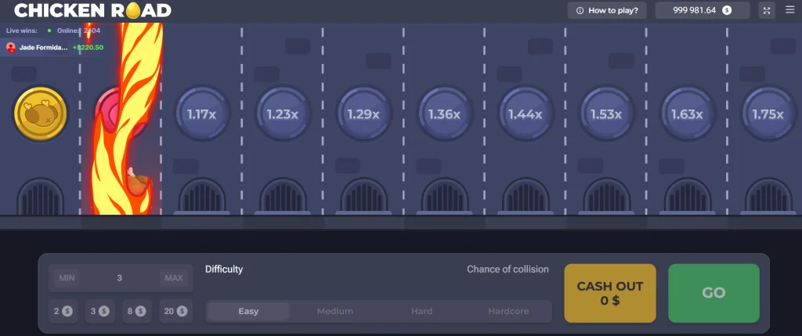Click the dollar coin balance icon
This screenshot has width=802, height=336.
pyautogui.click(x=726, y=10)
